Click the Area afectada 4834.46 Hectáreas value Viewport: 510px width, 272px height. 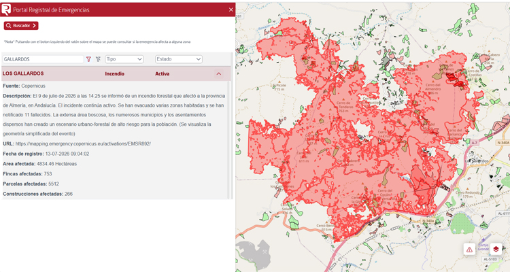[56, 164]
